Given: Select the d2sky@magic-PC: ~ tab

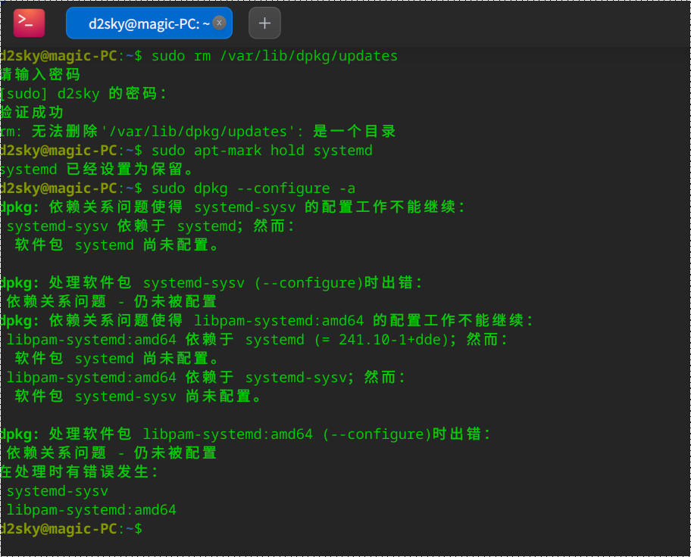Looking at the screenshot, I should 144,23.
